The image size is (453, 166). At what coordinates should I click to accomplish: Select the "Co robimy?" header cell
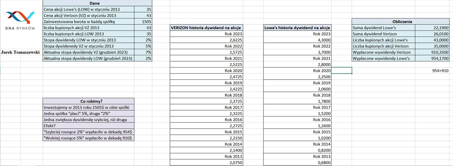coord(89,101)
